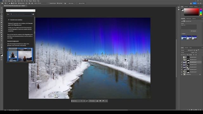Viewport: 203px width, 114px height.
Task: Click Lock Image Pixels brush icon
Action: 186,55
